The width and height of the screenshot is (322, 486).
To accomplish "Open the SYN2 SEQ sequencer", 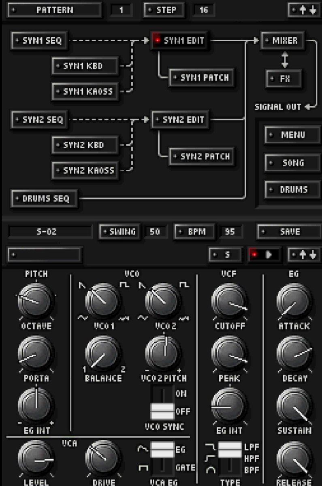I will 39,120.
